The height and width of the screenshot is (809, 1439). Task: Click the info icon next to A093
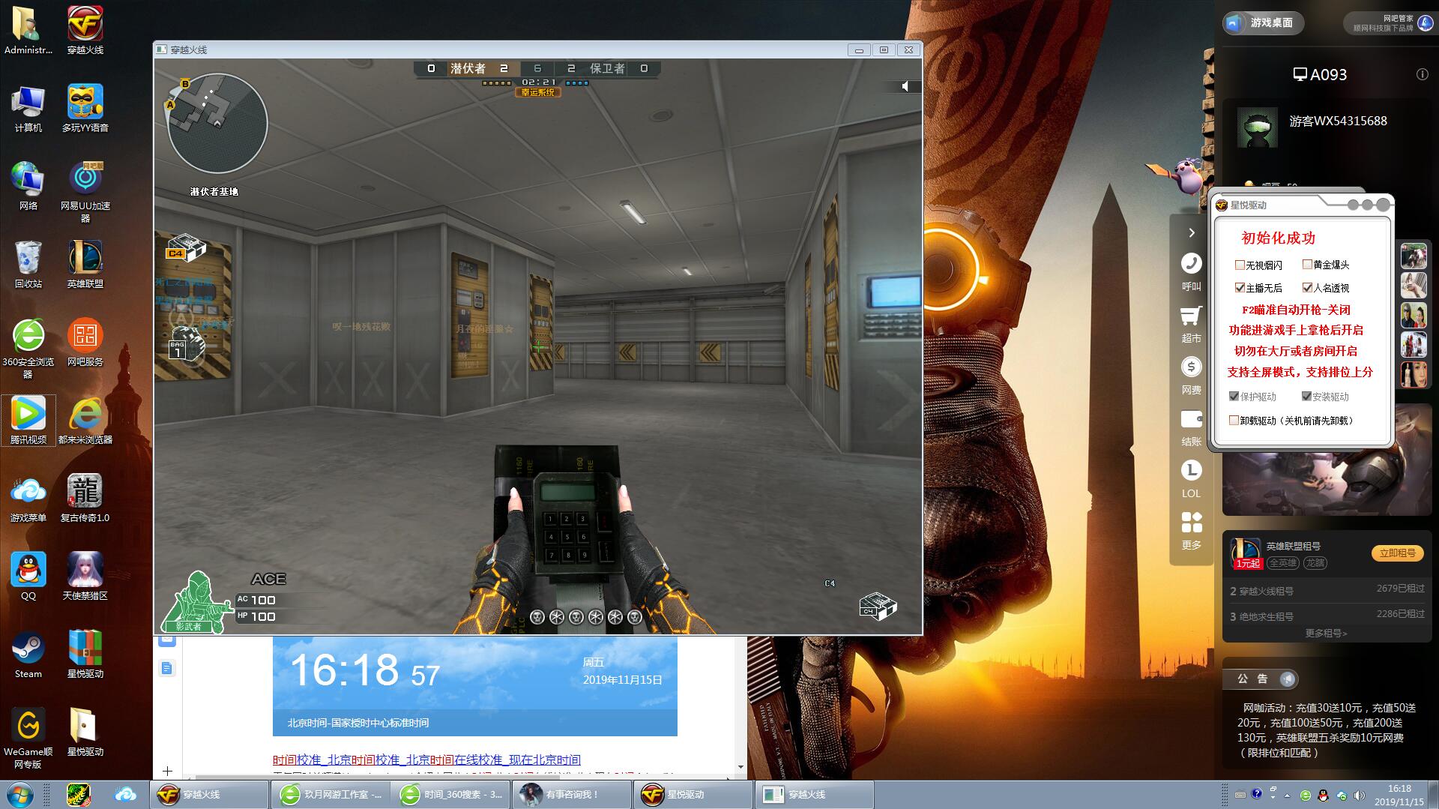point(1422,74)
